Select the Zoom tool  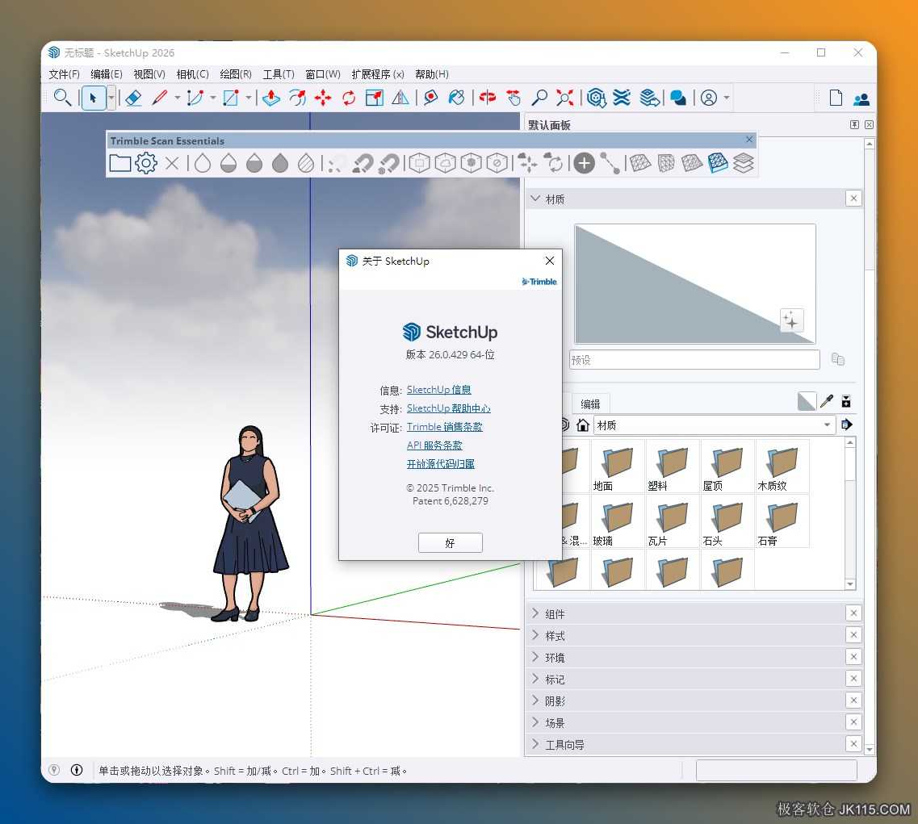[539, 98]
